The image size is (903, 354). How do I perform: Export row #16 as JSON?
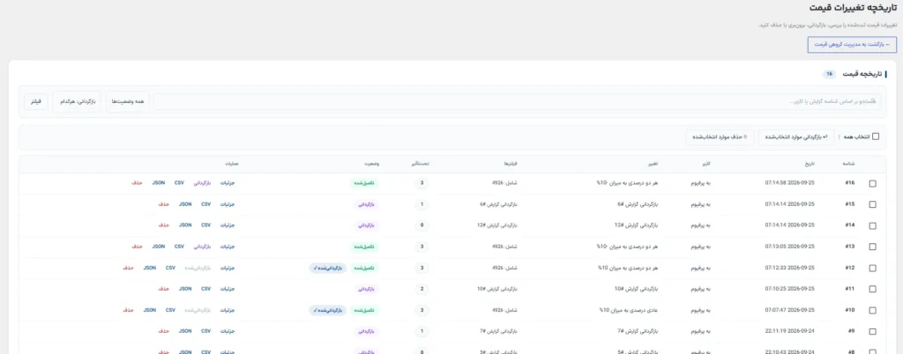pyautogui.click(x=159, y=183)
